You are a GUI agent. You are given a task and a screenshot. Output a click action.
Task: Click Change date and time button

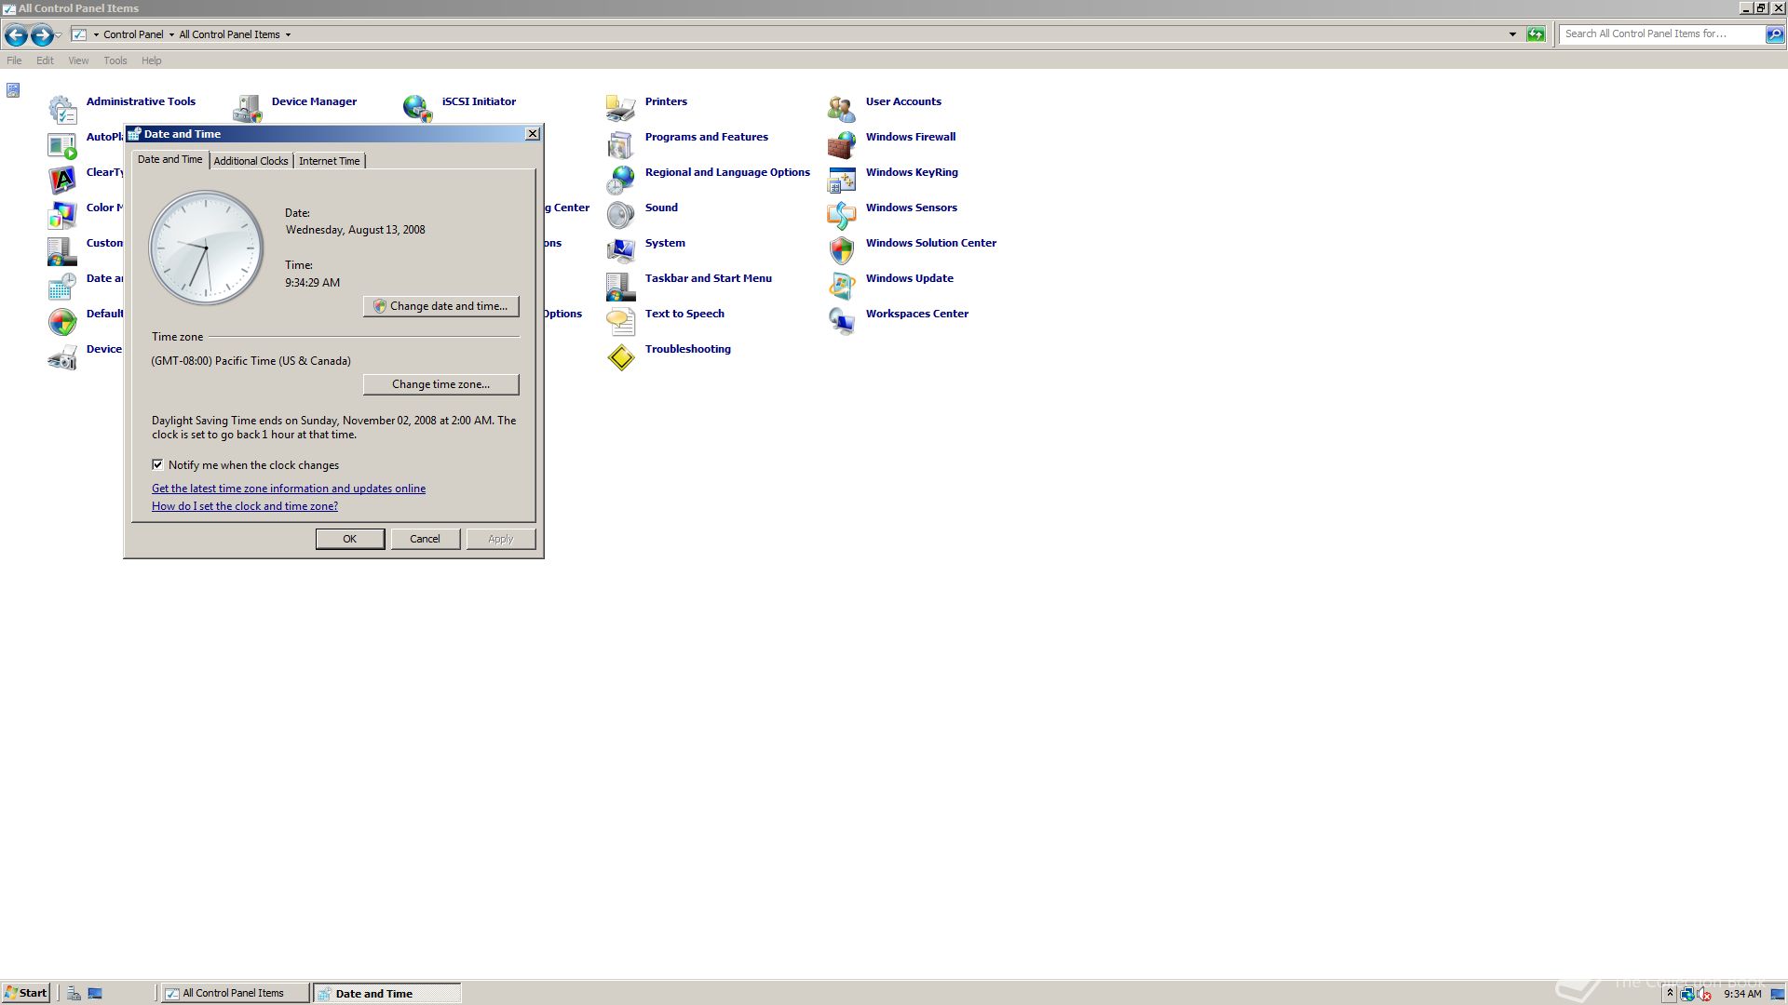click(x=440, y=306)
